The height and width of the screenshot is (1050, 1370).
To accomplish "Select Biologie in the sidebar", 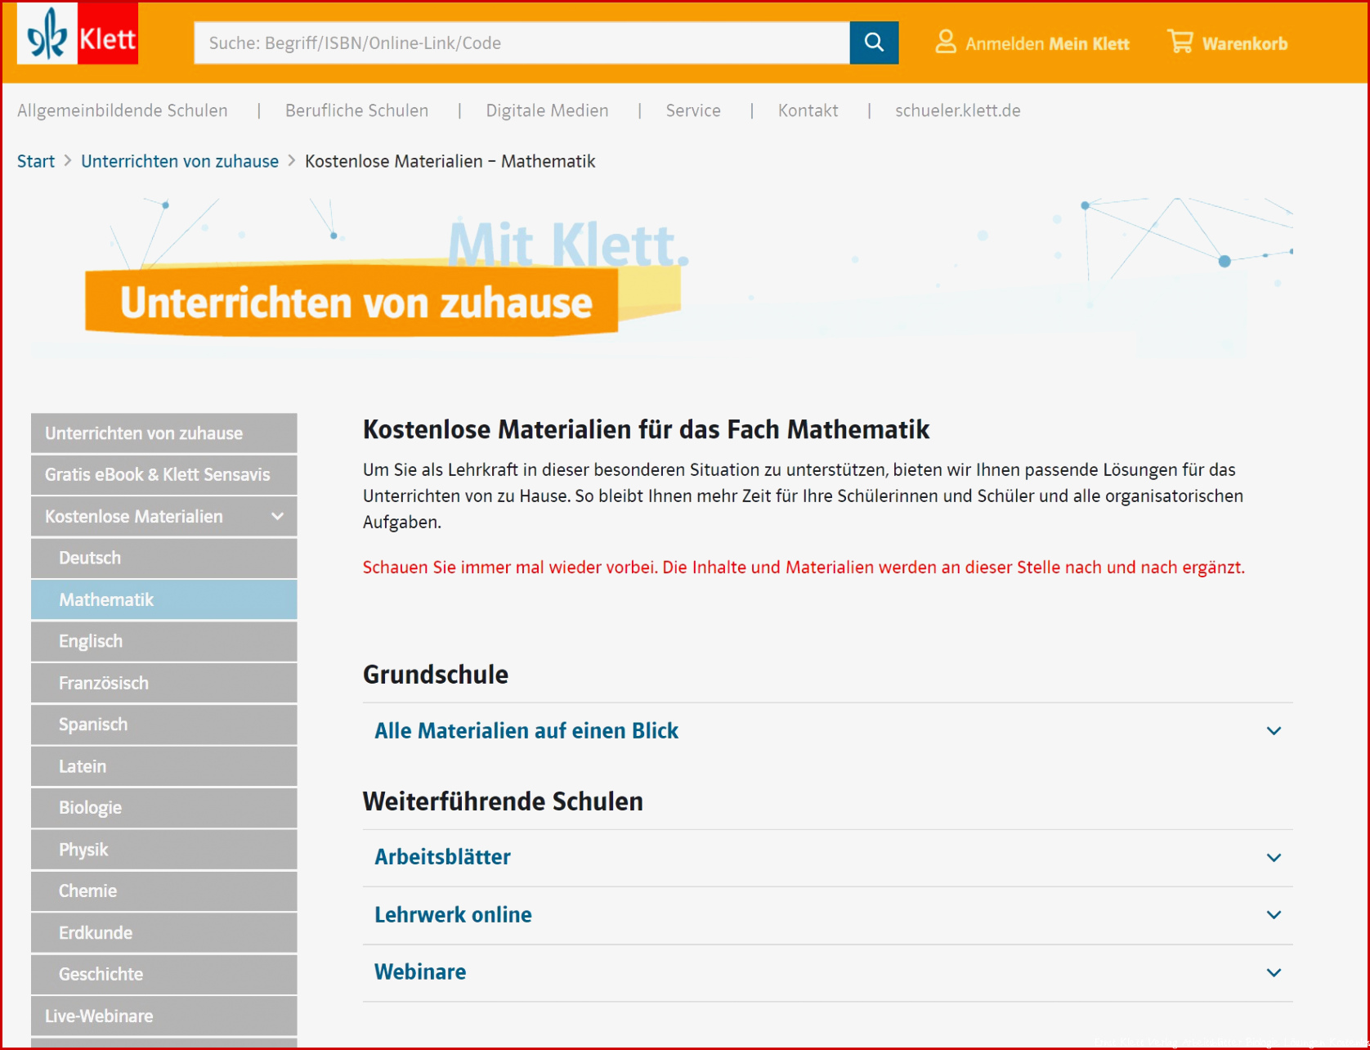I will (163, 808).
